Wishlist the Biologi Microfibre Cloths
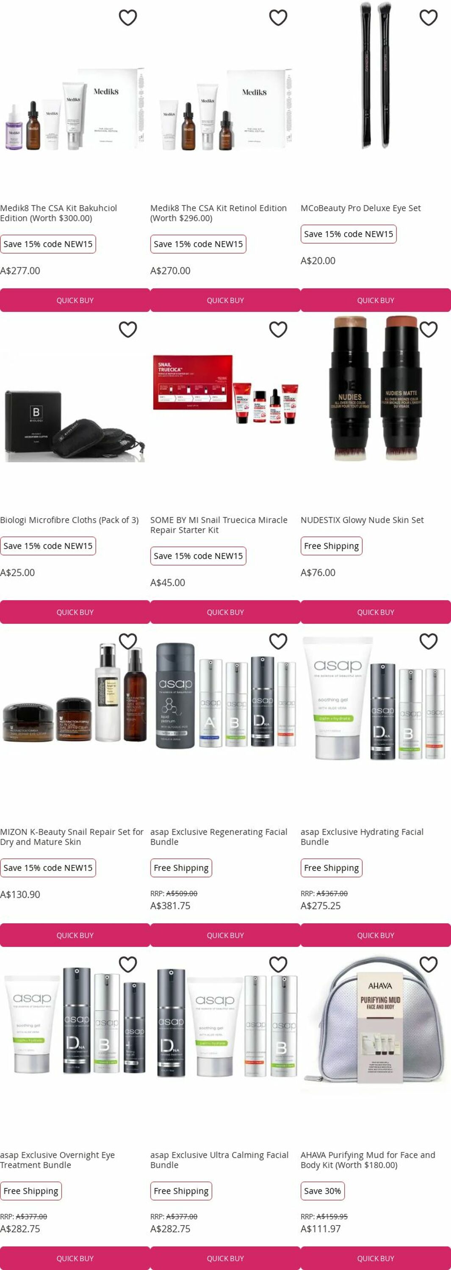451x1270 pixels. (x=128, y=329)
